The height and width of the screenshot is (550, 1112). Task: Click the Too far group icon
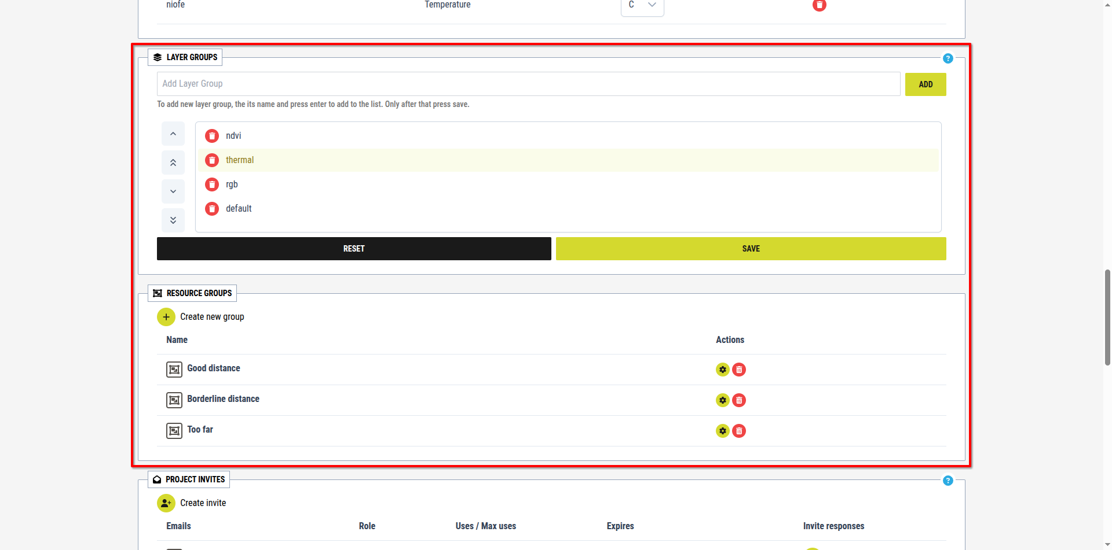point(174,431)
